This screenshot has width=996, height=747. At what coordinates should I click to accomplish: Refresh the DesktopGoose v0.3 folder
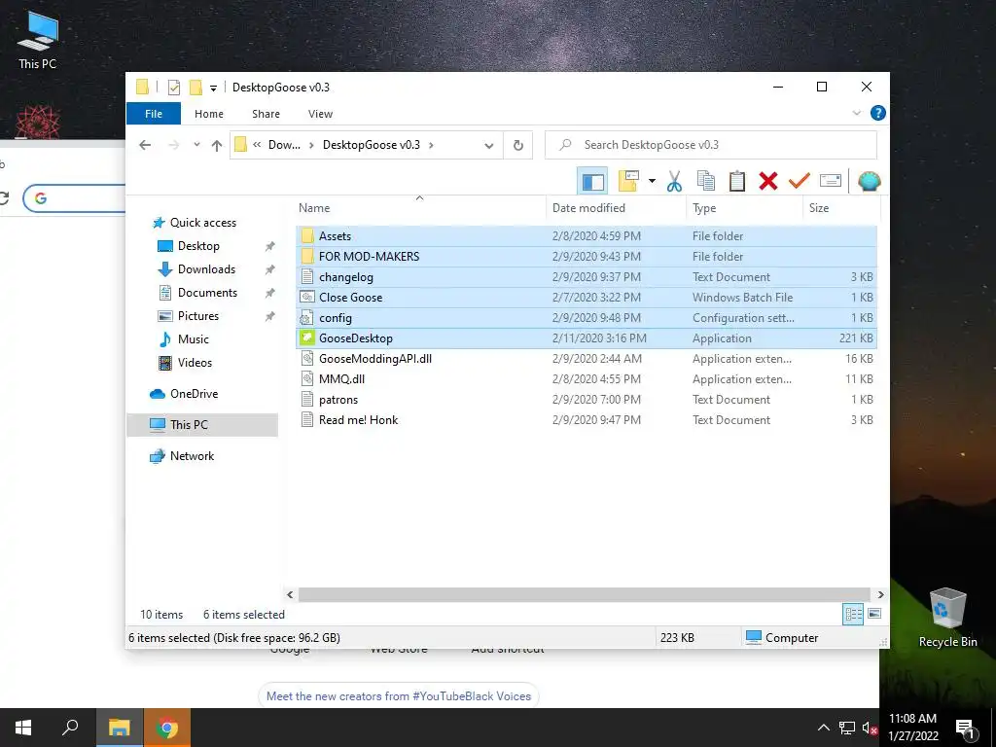[518, 146]
